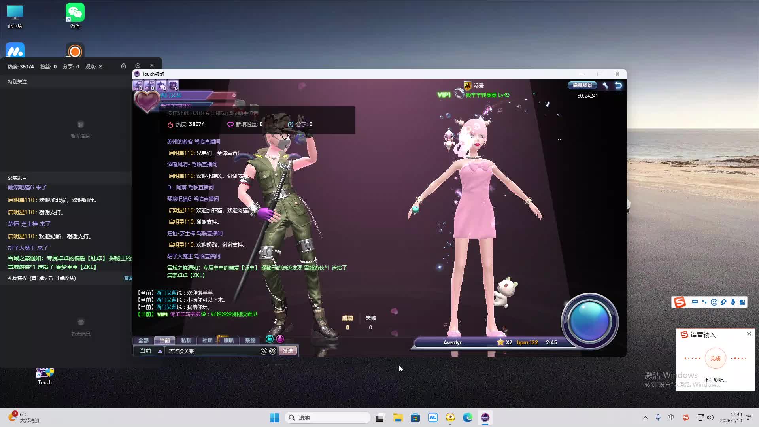Click the blue return arrow icon
The height and width of the screenshot is (427, 759).
[x=618, y=85]
